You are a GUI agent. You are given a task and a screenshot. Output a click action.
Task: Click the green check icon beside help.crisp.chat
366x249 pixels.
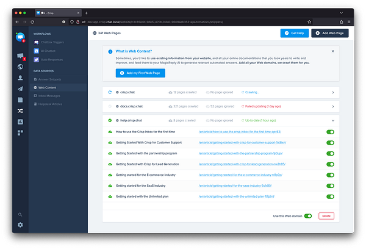[x=110, y=120]
